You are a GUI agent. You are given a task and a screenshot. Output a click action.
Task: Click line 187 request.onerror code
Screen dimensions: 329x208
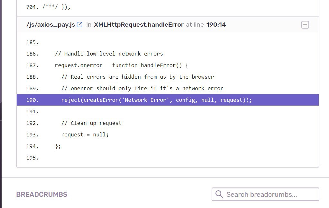tap(122, 65)
